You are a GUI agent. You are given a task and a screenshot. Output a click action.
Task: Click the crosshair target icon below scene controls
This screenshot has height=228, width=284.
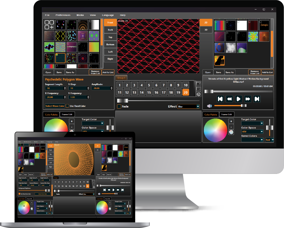pos(198,94)
